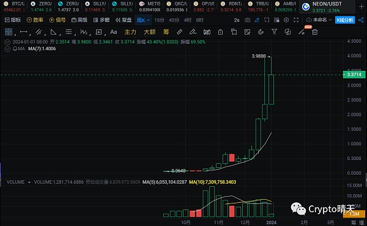Click the share icon beside K线分析

pos(361,20)
